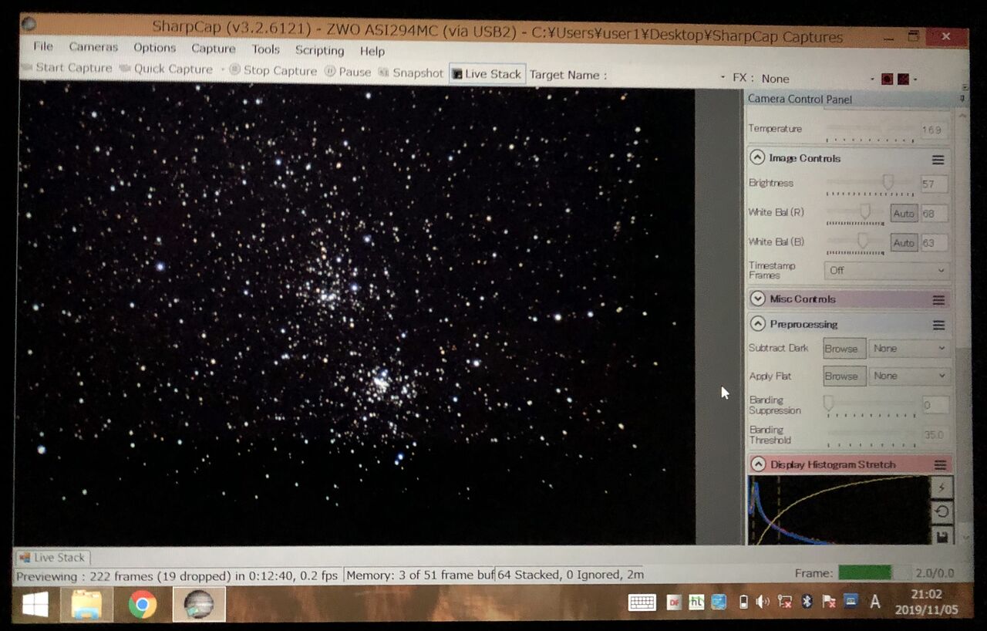Click the Brightness value field showing 57

tap(934, 184)
